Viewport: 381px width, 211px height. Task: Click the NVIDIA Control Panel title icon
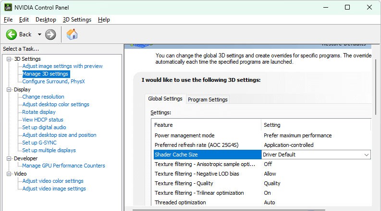(x=8, y=7)
